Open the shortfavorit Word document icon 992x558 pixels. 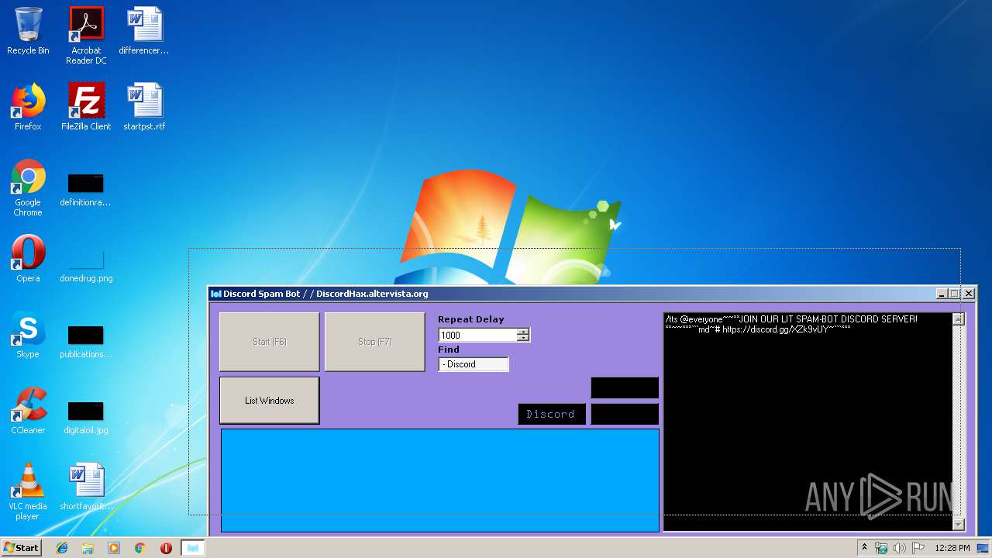[86, 487]
